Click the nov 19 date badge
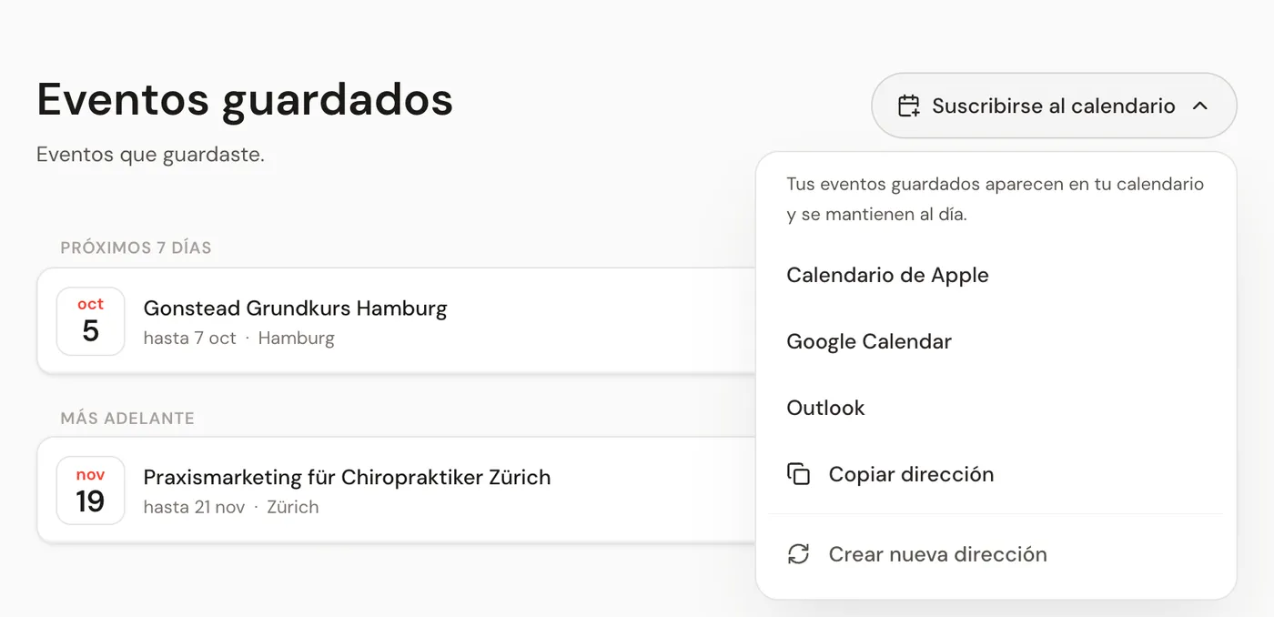This screenshot has width=1274, height=617. pos(90,491)
